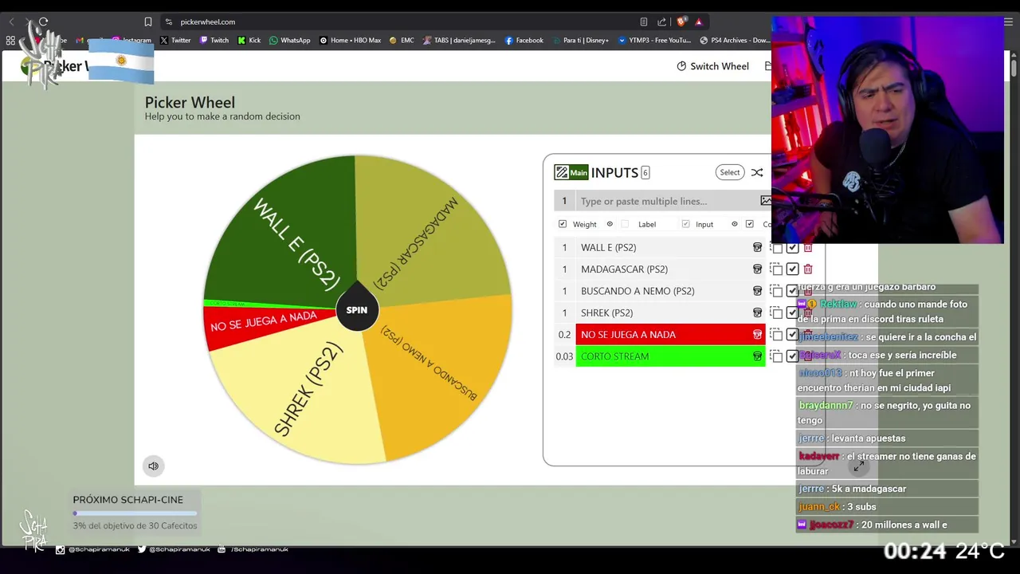
Task: Open the apps grid in the bookmarks bar
Action: [10, 40]
